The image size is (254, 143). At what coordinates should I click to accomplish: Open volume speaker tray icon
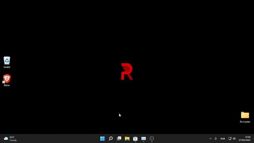(234, 139)
